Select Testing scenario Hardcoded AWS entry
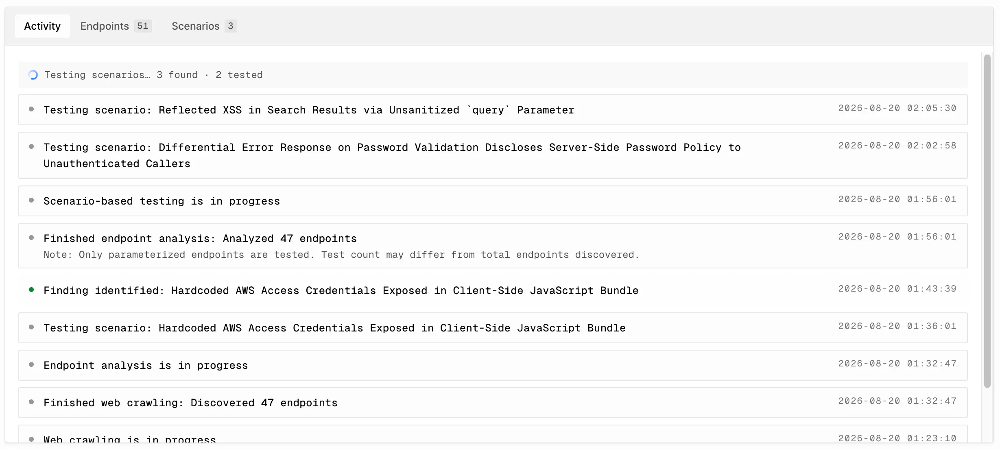The width and height of the screenshot is (1000, 449). coord(493,328)
